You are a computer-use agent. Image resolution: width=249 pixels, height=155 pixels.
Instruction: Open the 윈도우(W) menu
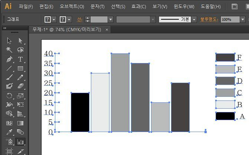pos(184,7)
